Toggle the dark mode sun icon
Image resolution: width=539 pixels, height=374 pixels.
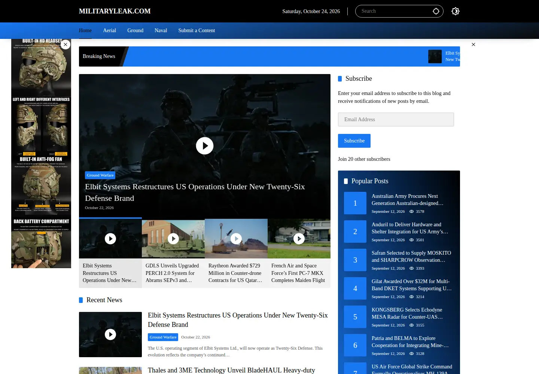[x=456, y=11]
